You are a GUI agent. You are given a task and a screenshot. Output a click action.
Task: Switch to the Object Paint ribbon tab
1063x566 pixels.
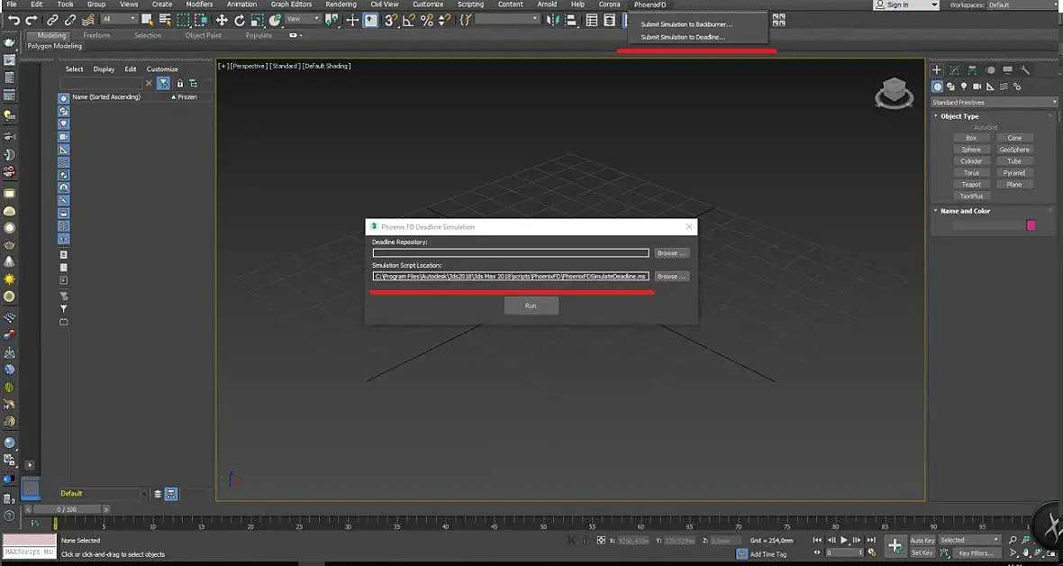tap(204, 35)
